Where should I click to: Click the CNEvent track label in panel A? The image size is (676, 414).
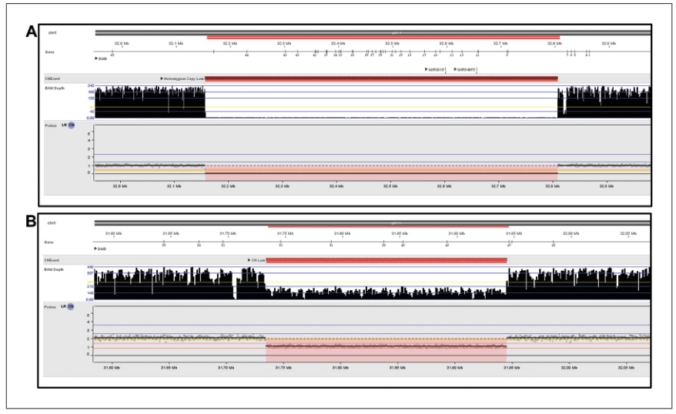[52, 78]
